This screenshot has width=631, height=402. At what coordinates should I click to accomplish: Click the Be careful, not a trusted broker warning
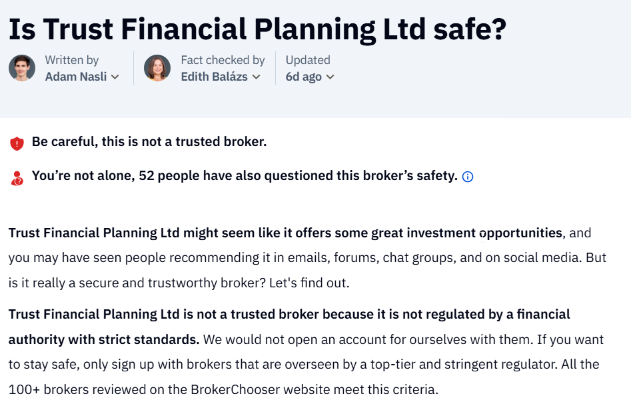tap(149, 142)
